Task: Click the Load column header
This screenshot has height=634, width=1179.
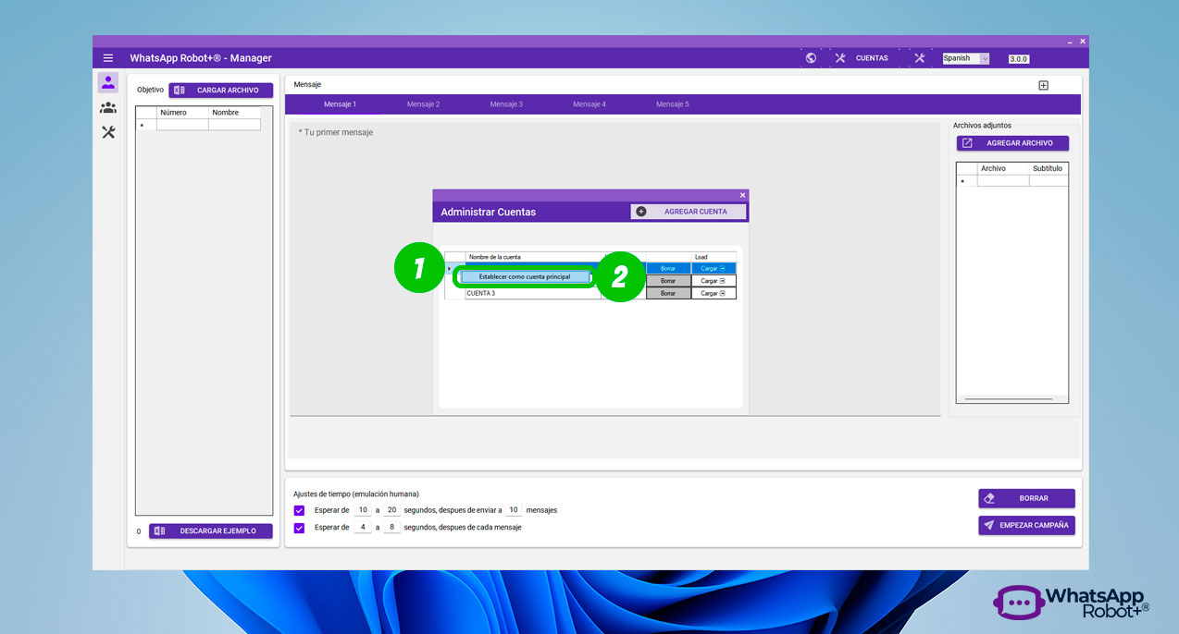Action: 714,257
